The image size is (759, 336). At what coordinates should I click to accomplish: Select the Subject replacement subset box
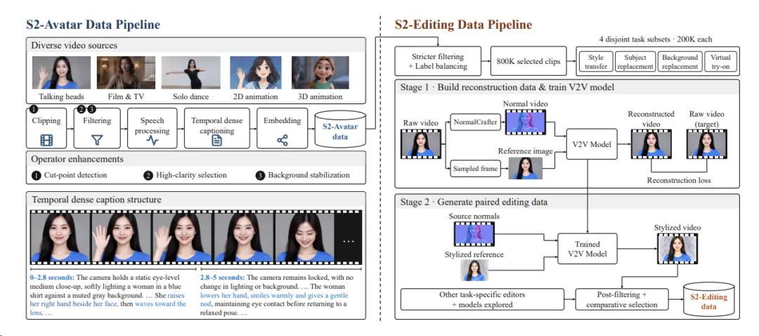tap(635, 61)
